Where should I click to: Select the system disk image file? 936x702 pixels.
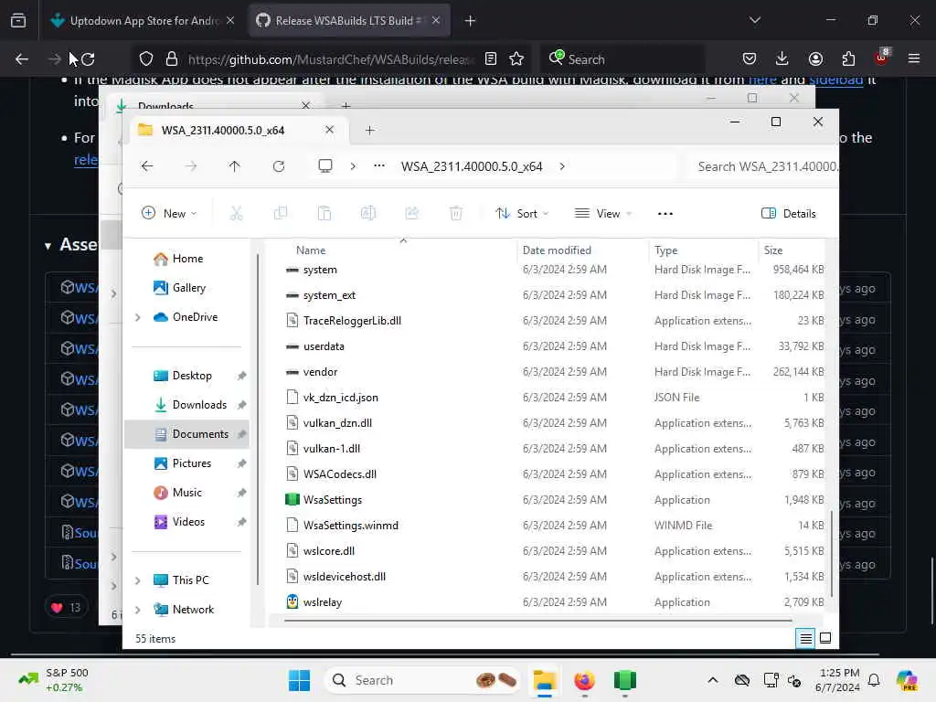point(320,270)
